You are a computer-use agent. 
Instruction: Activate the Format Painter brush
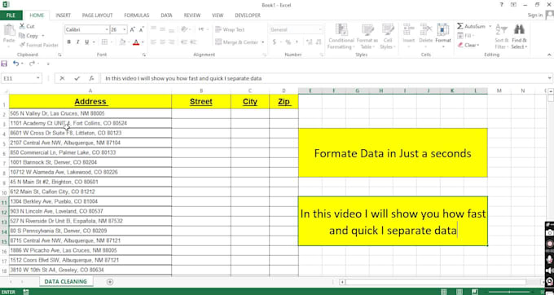click(39, 45)
